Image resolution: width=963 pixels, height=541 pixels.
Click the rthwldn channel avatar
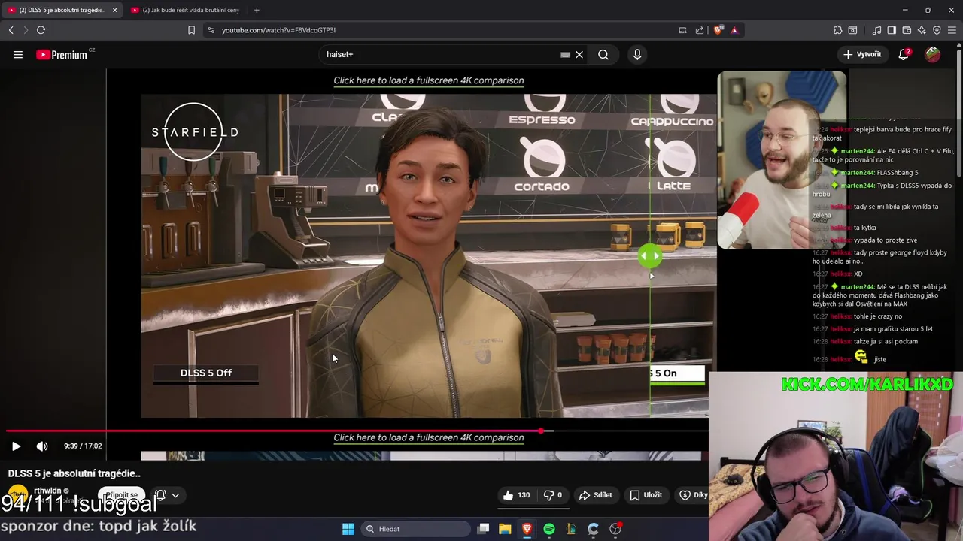coord(17,495)
